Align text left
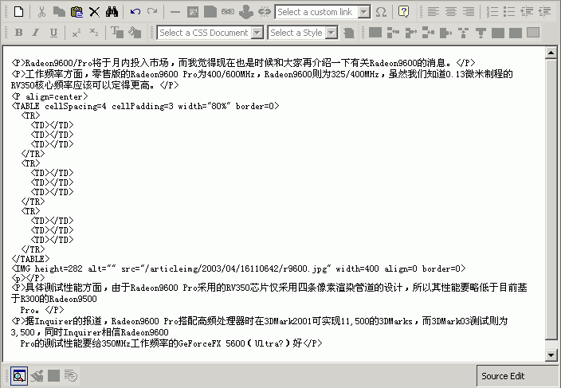The width and height of the screenshot is (561, 388). pyautogui.click(x=433, y=12)
